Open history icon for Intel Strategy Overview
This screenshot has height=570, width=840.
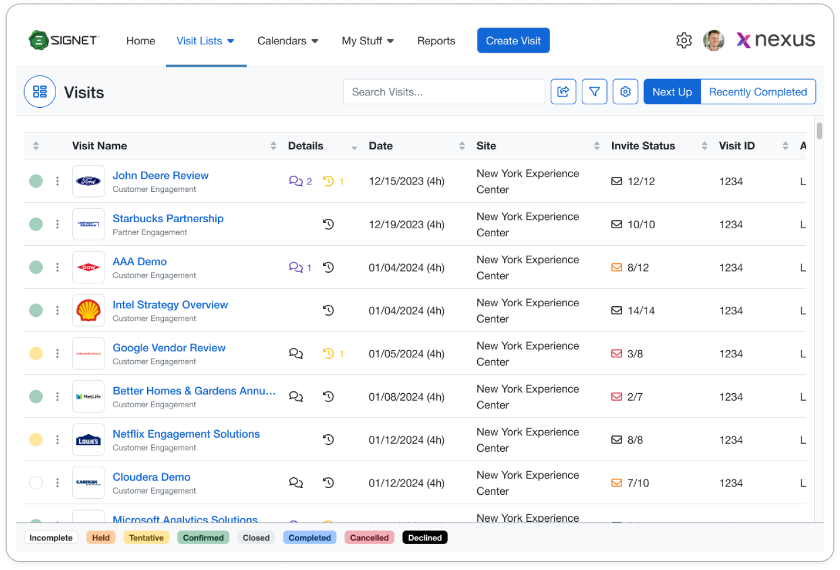(x=328, y=310)
